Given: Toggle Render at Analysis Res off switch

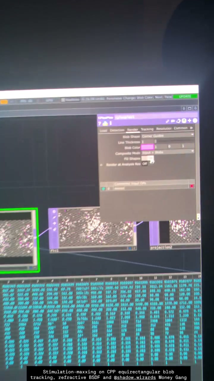Looking at the screenshot, I should pos(145,164).
